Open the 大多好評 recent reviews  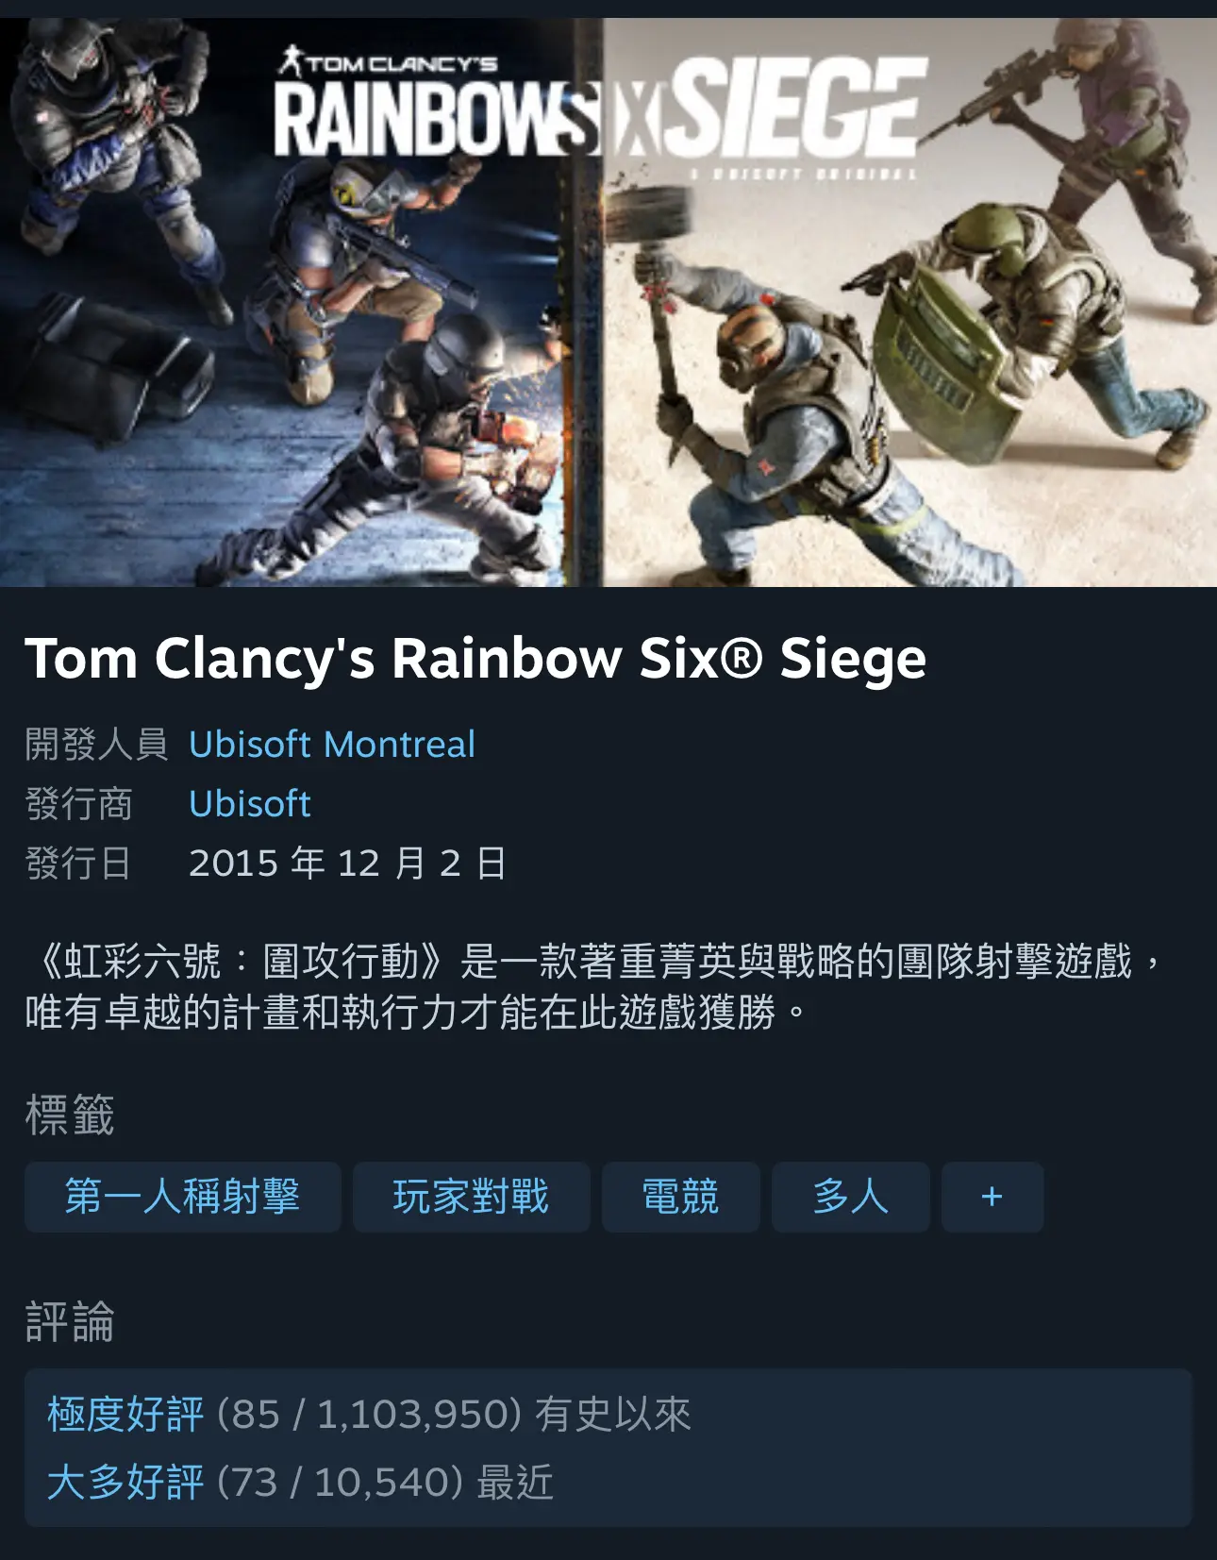tap(125, 1483)
